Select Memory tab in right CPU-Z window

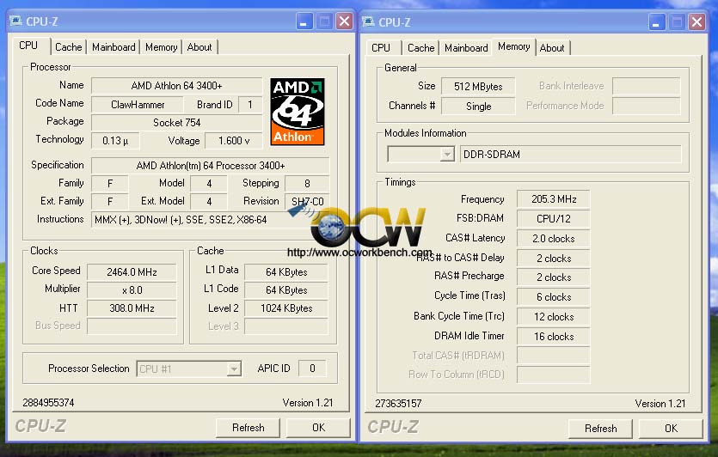pyautogui.click(x=513, y=46)
